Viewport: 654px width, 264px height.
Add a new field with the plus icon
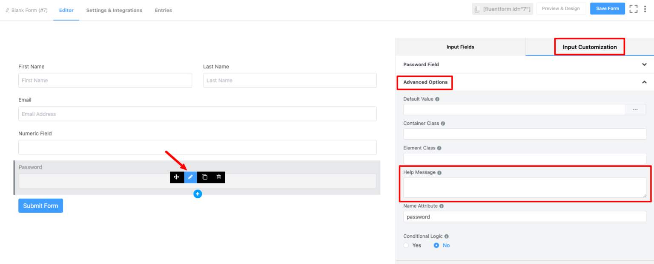[198, 194]
